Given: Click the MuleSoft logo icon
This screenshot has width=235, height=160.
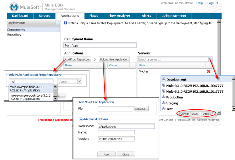Looking at the screenshot, I should pos(14,7).
